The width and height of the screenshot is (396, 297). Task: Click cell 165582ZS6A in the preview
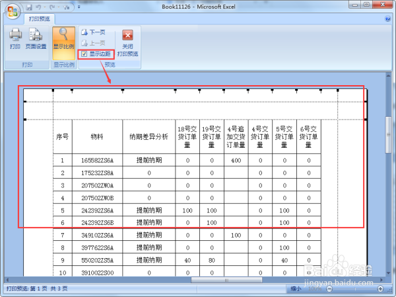click(x=97, y=160)
